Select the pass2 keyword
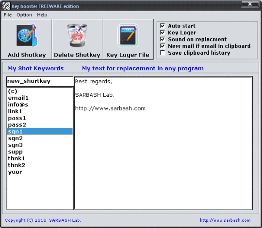 (40, 125)
